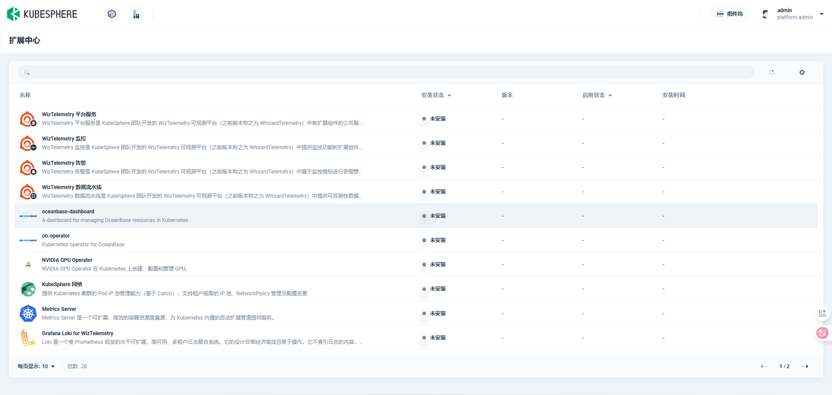Expand the admin account dropdown arrow
The height and width of the screenshot is (395, 832).
822,14
